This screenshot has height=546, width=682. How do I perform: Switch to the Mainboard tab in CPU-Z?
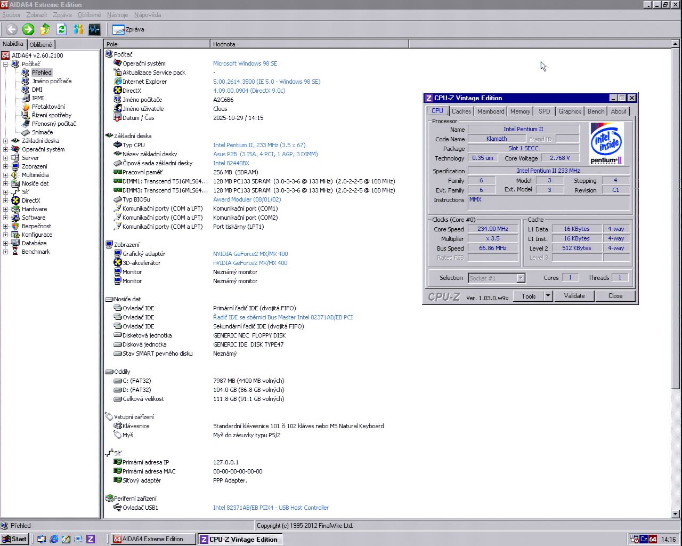[x=490, y=111]
